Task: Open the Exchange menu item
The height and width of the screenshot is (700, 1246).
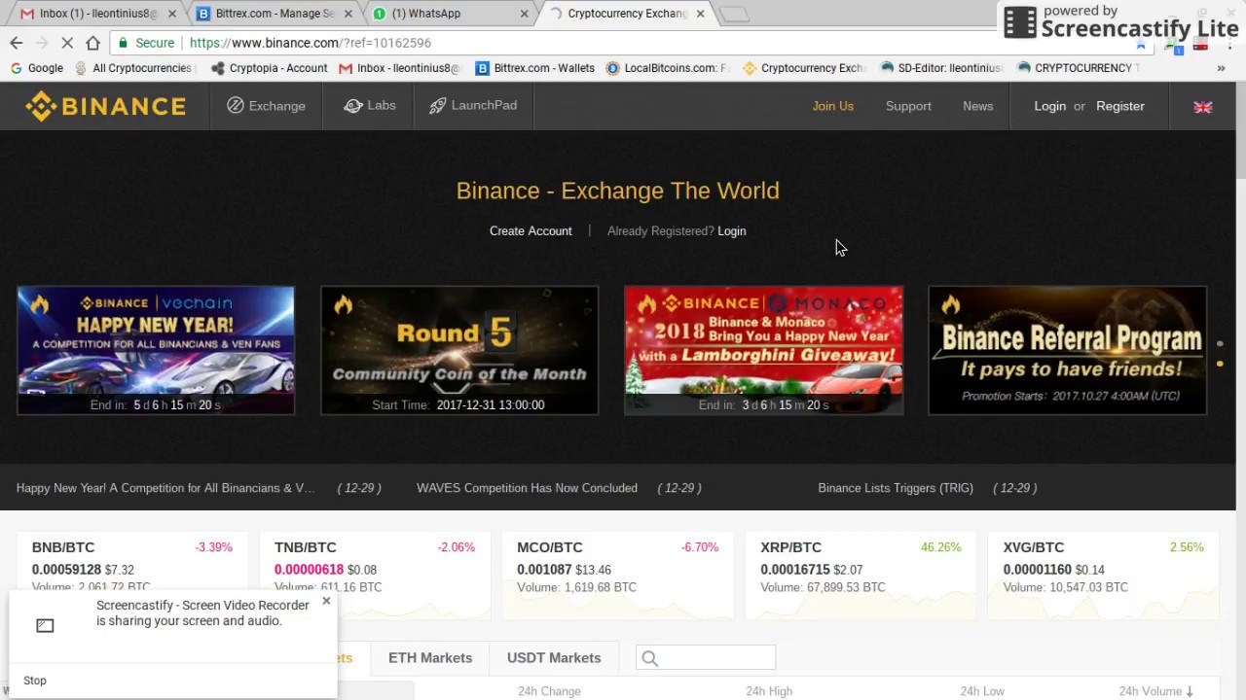Action: click(x=266, y=106)
